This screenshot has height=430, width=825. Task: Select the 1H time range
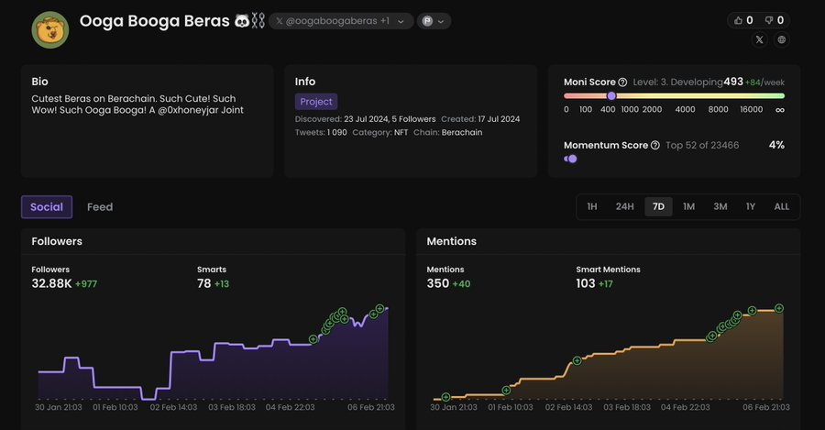click(x=592, y=207)
